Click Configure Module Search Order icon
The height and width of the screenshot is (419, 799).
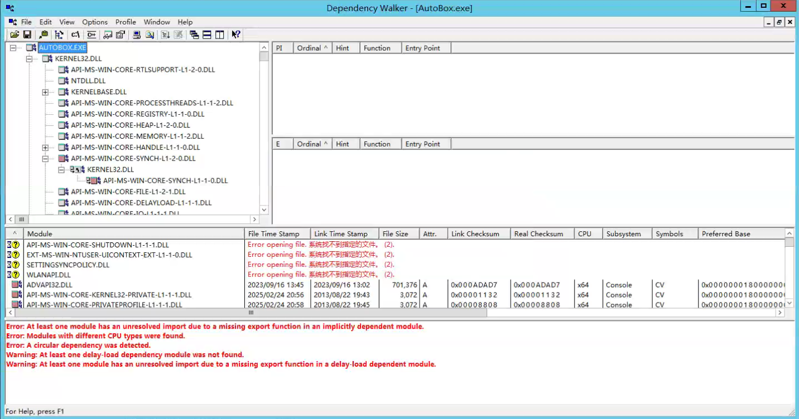pos(150,35)
